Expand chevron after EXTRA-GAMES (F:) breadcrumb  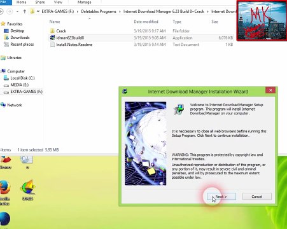pyautogui.click(x=78, y=11)
